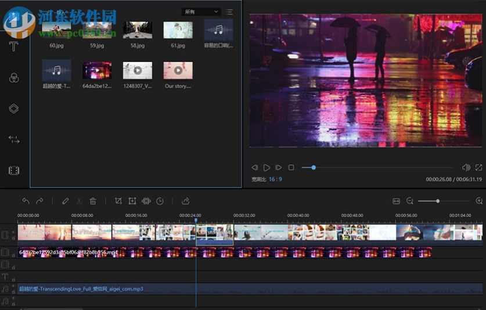Switch to the Text tab in sidebar
486x310 pixels.
[x=14, y=47]
